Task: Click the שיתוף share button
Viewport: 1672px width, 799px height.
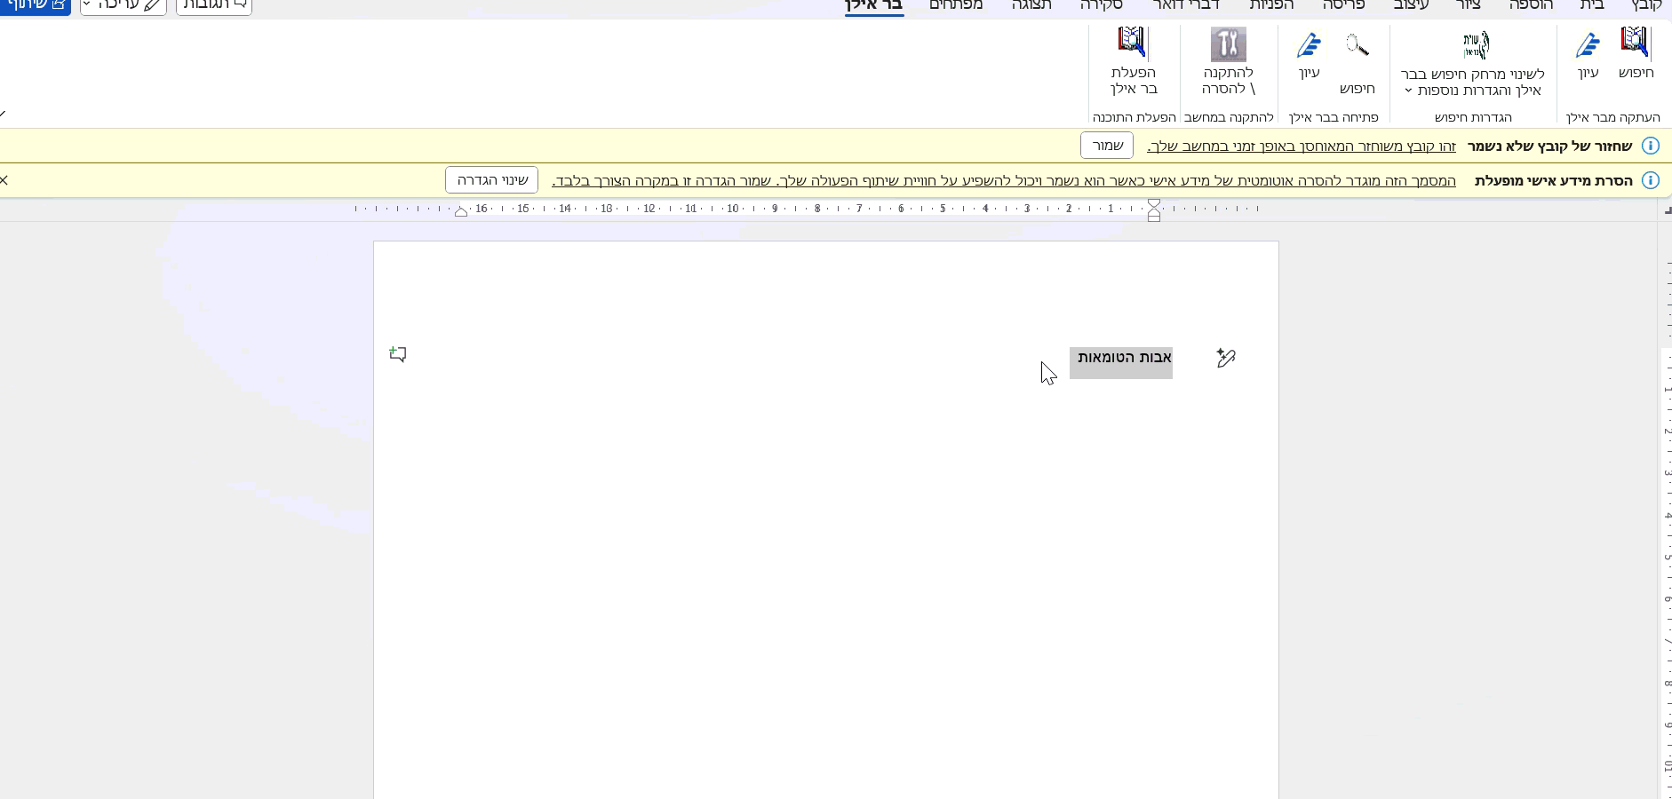Action: (x=35, y=5)
